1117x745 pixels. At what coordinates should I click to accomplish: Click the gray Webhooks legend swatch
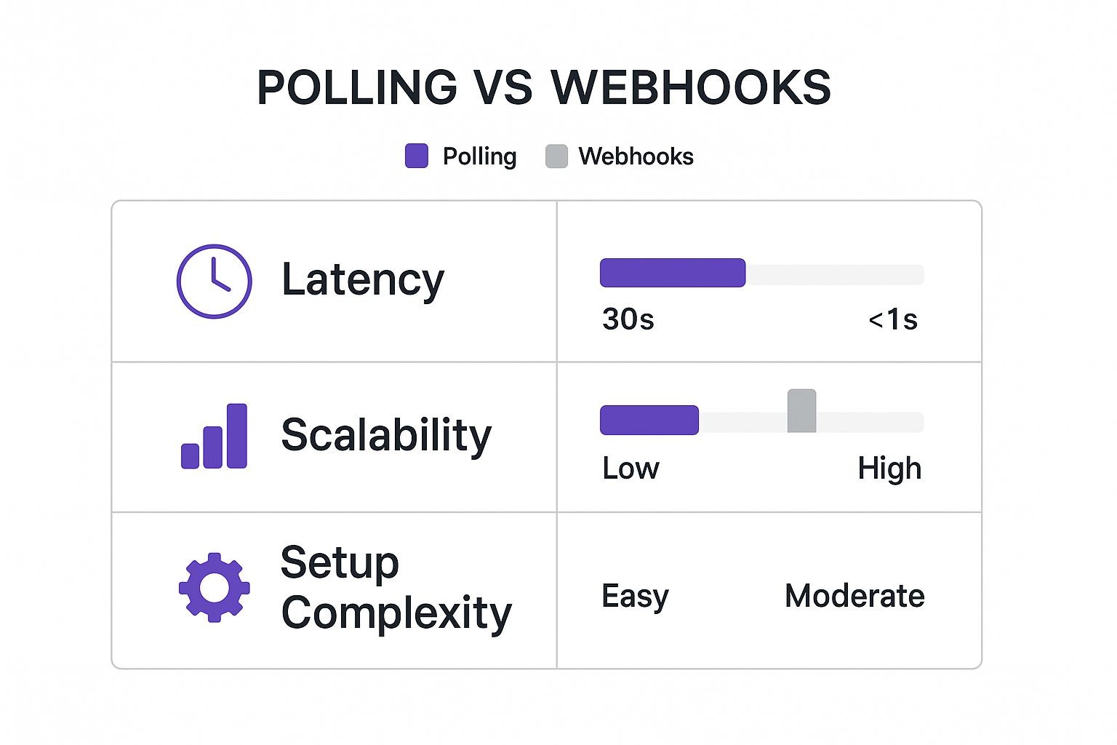click(556, 156)
